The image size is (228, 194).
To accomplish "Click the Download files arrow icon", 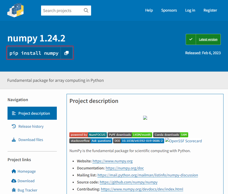I will (14, 140).
